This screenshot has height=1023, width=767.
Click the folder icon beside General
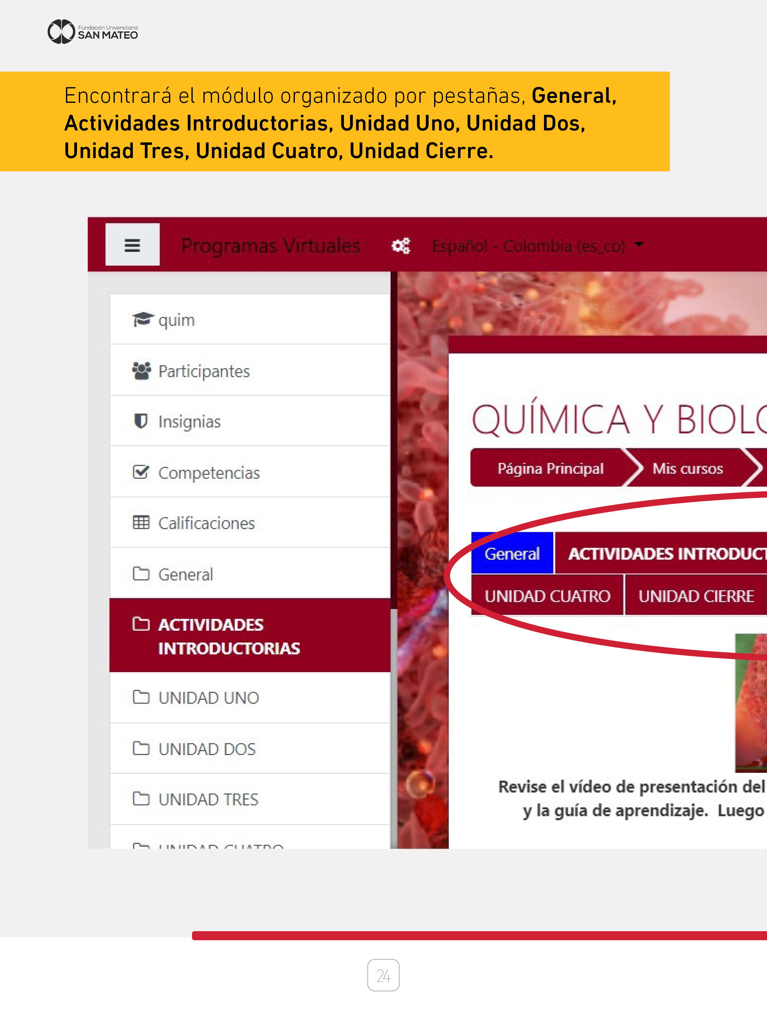click(141, 574)
